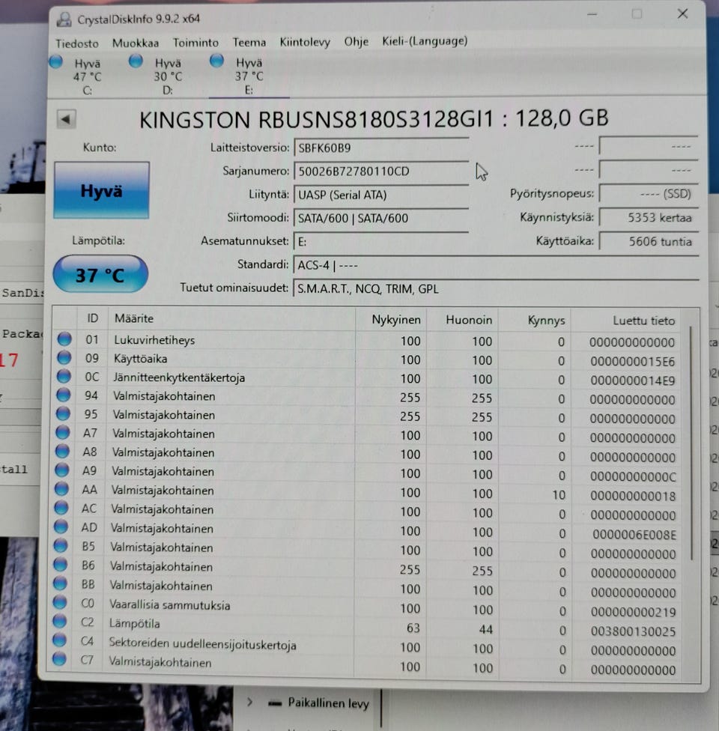Click threshold value 10 in row AA

[x=559, y=495]
